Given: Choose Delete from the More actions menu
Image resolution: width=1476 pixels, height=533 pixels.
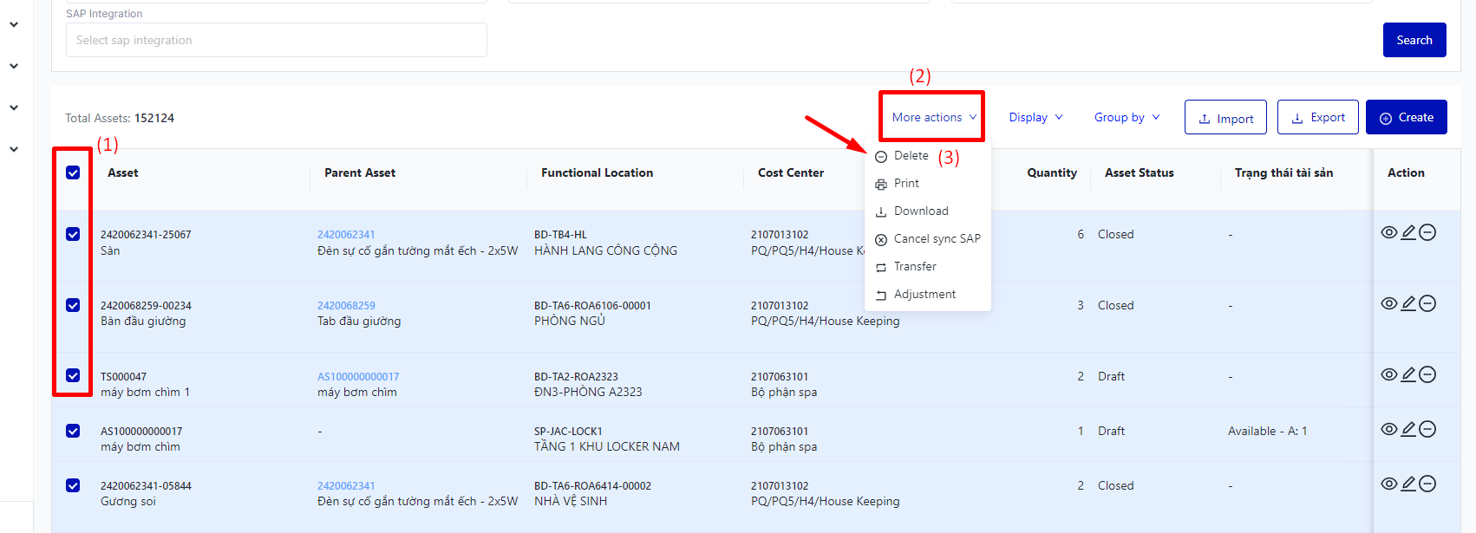Looking at the screenshot, I should click(911, 156).
